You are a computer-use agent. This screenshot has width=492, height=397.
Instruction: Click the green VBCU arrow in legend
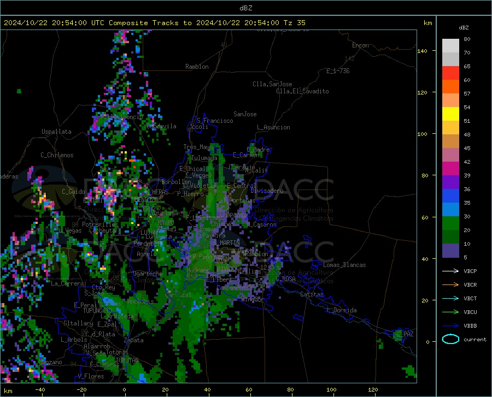click(450, 312)
